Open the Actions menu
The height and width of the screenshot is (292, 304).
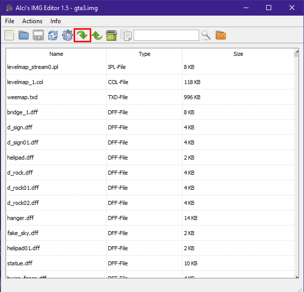[x=32, y=21]
